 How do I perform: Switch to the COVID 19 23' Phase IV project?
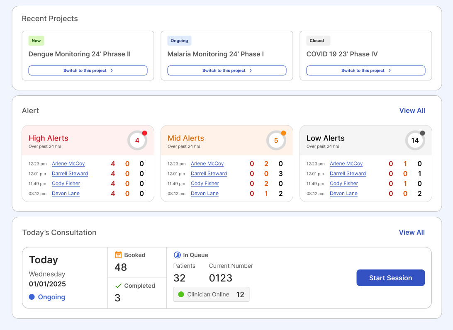[x=366, y=70]
